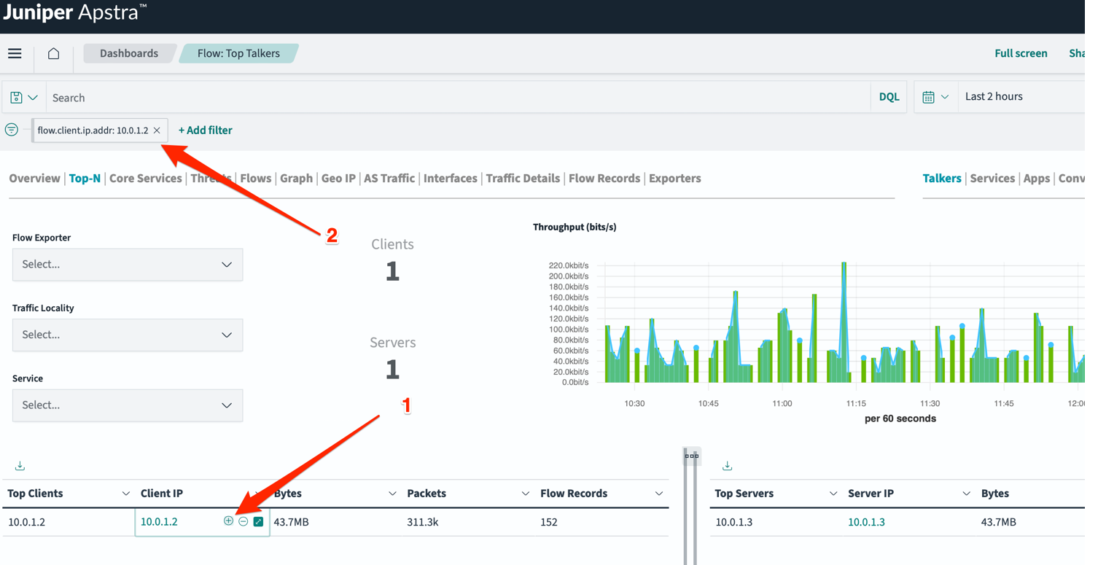Download Top Clients table data
This screenshot has height=565, width=1098.
pos(20,466)
